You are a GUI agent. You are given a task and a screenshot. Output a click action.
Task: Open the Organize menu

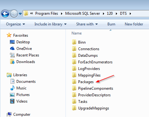15,24
